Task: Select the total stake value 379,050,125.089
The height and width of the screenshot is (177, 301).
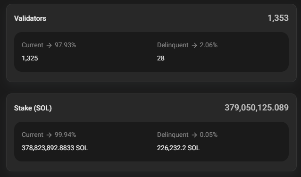Action: pos(257,108)
